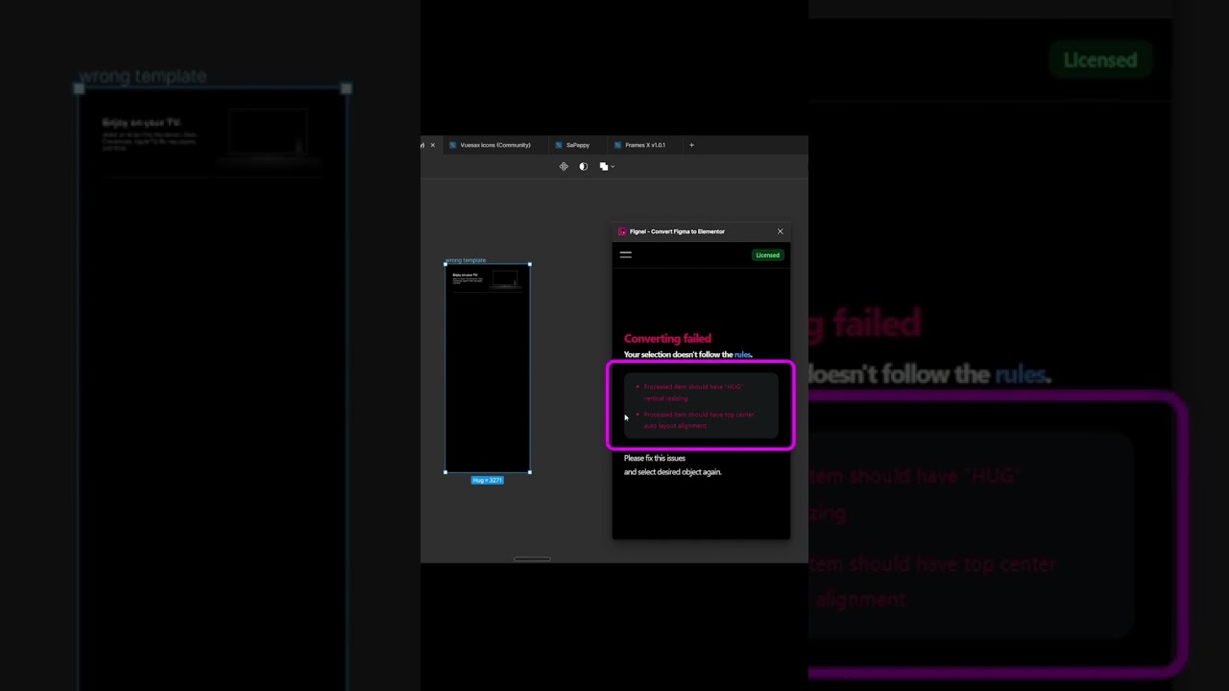Close the current Figma file tab
The width and height of the screenshot is (1229, 691).
[x=432, y=145]
